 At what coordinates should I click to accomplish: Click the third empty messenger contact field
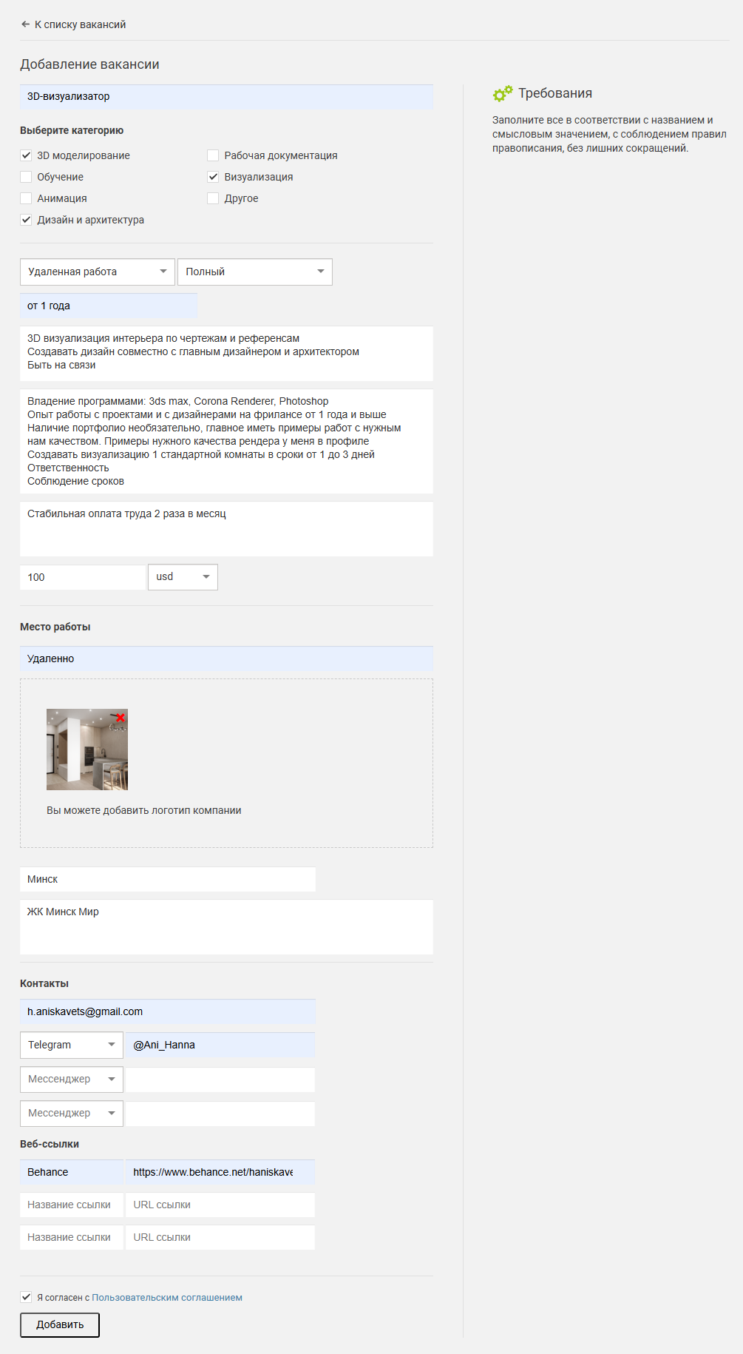point(220,1114)
